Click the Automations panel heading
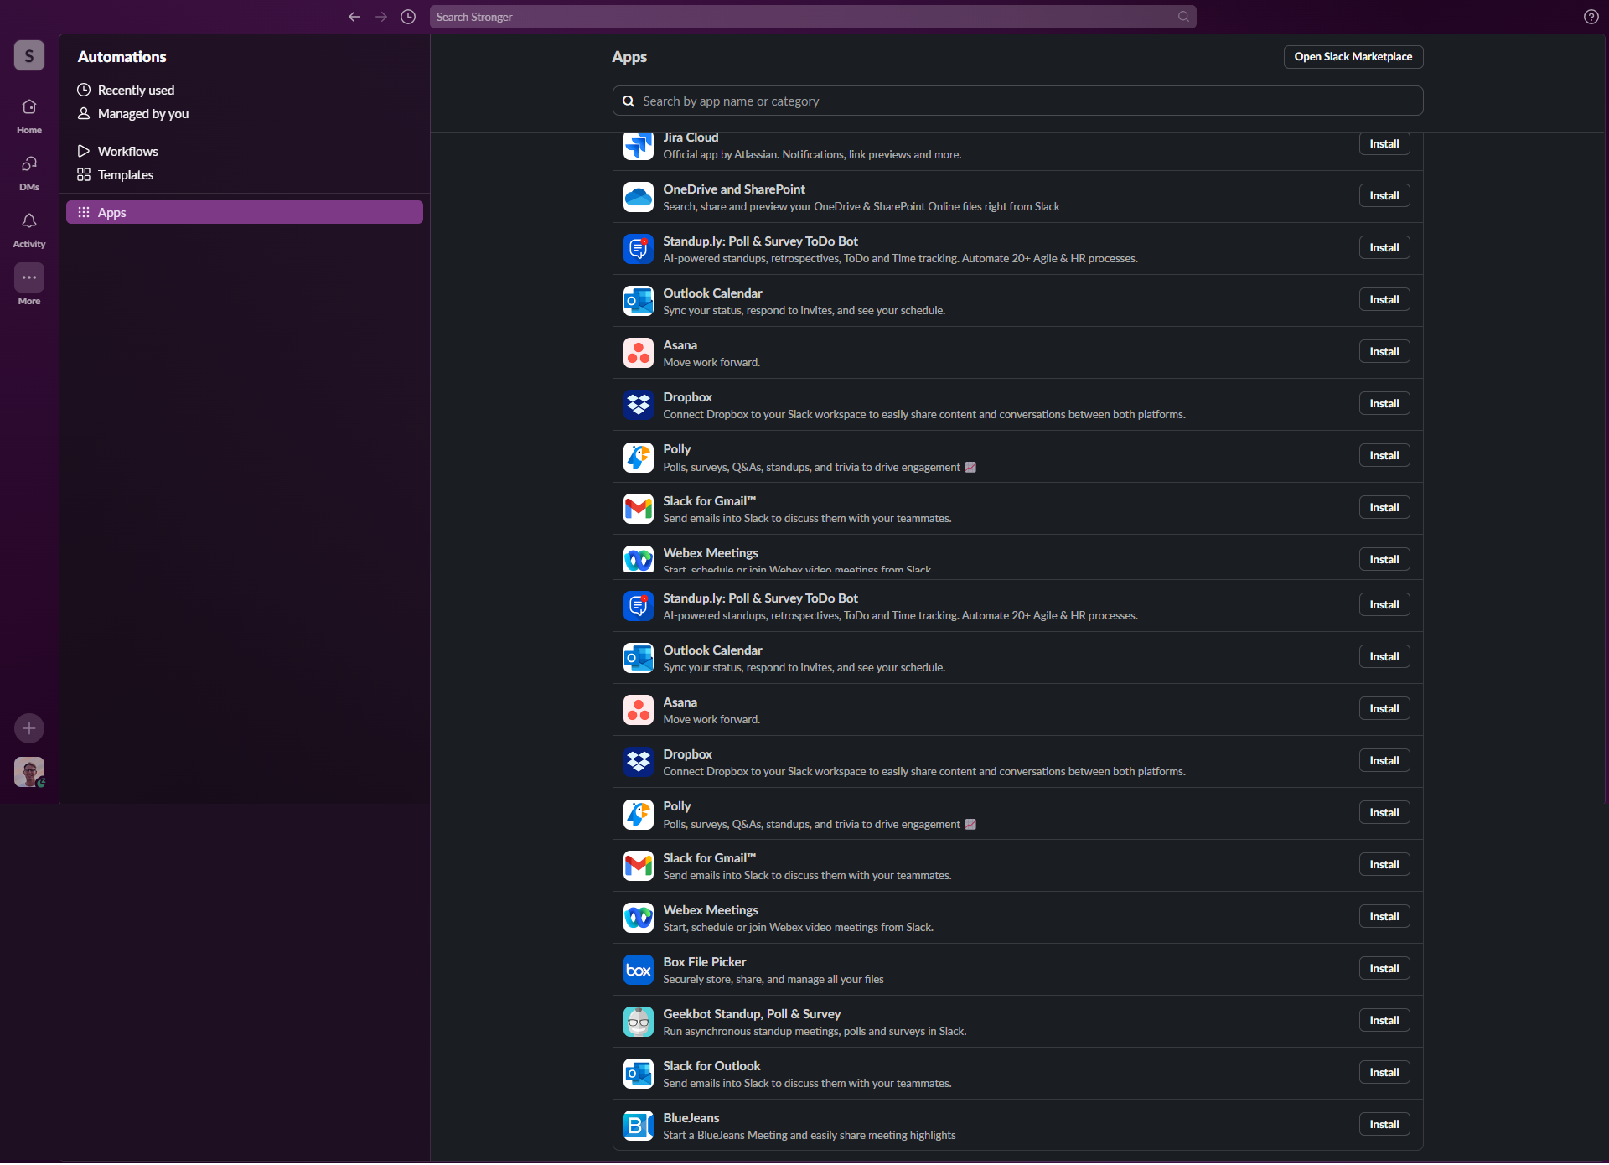Viewport: 1609px width, 1165px height. point(122,56)
